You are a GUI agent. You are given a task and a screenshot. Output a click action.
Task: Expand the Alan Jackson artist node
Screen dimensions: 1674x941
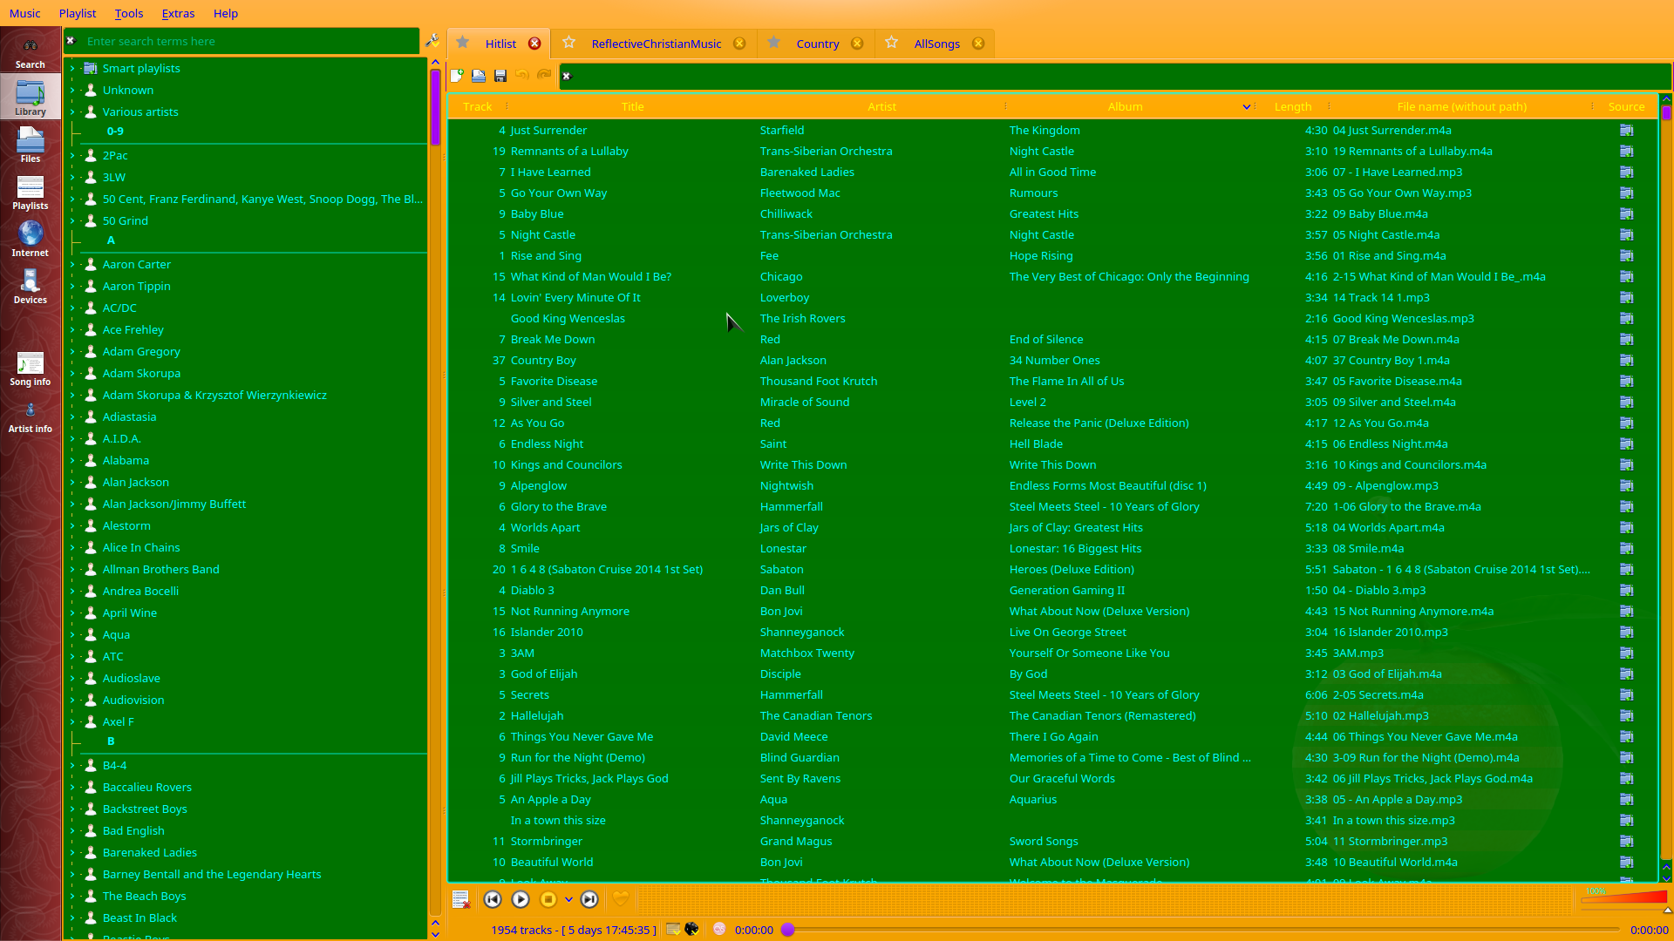click(x=72, y=482)
